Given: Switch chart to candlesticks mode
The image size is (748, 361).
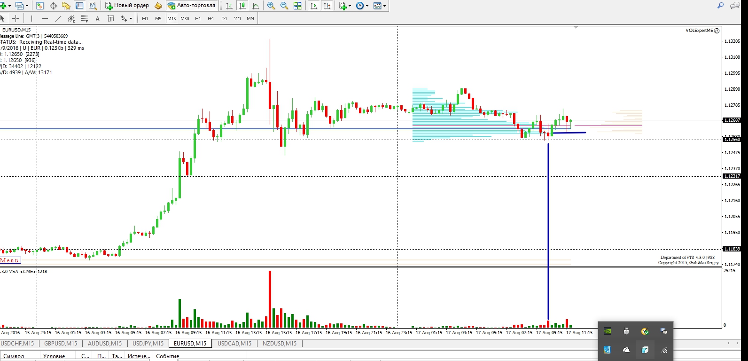Looking at the screenshot, I should coord(242,6).
